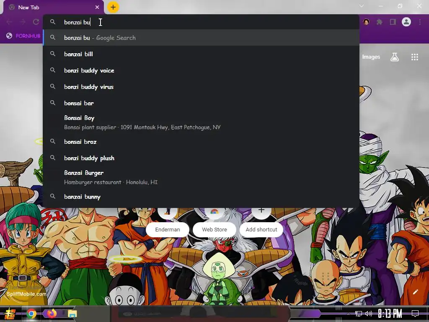
Task: Customize Chrome with pencil icon
Action: point(415,292)
